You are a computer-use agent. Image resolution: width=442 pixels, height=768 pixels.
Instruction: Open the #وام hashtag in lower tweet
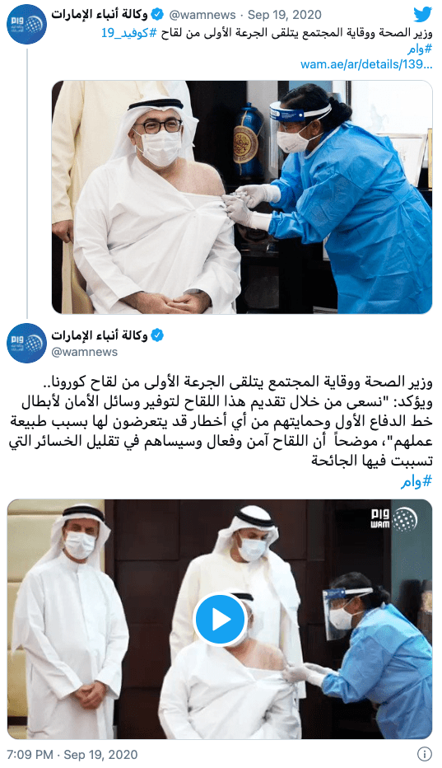[x=417, y=482]
